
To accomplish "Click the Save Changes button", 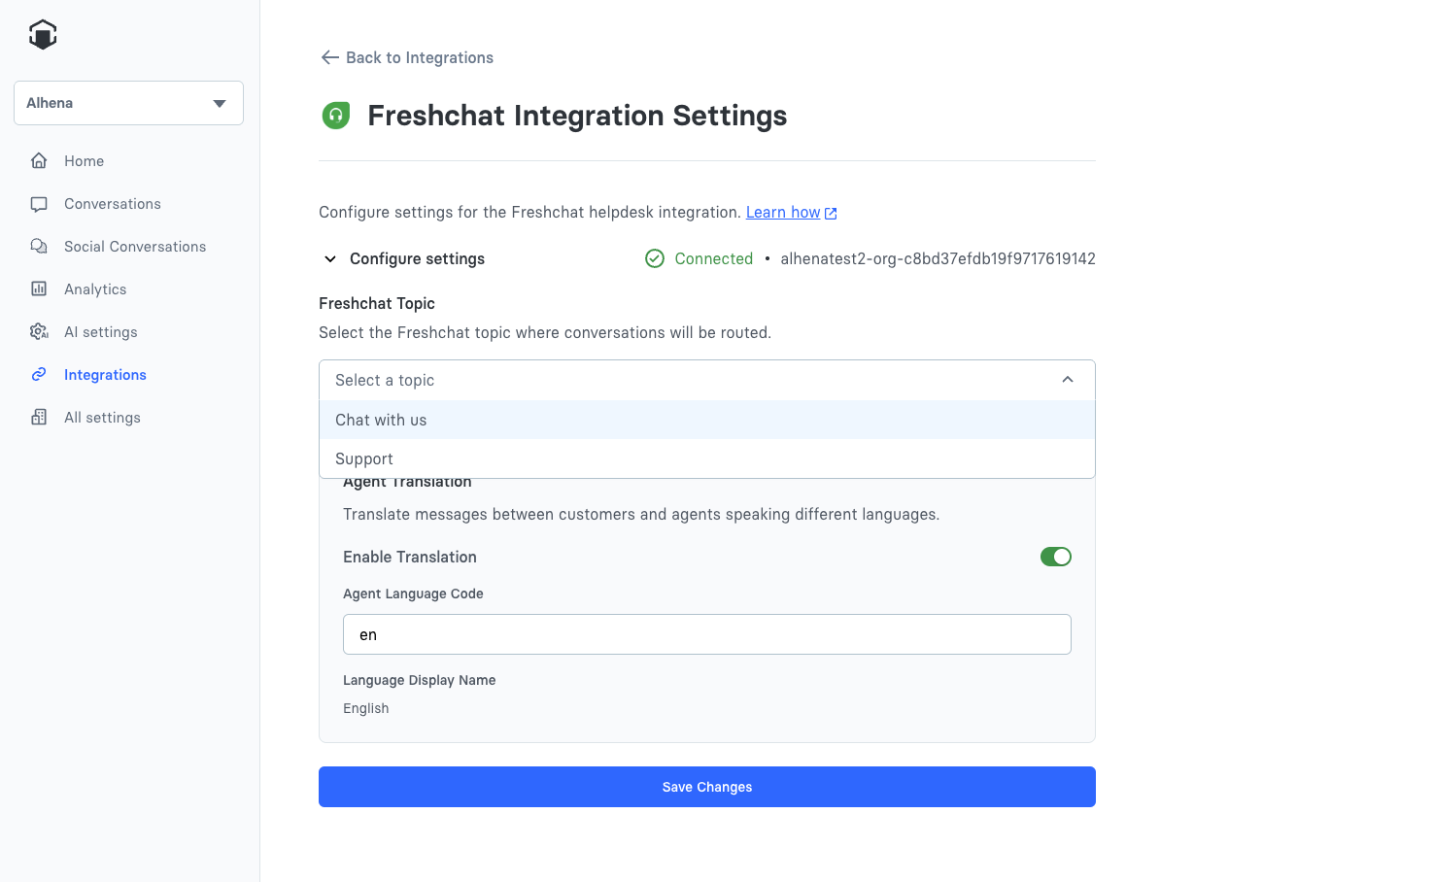I will pyautogui.click(x=706, y=787).
